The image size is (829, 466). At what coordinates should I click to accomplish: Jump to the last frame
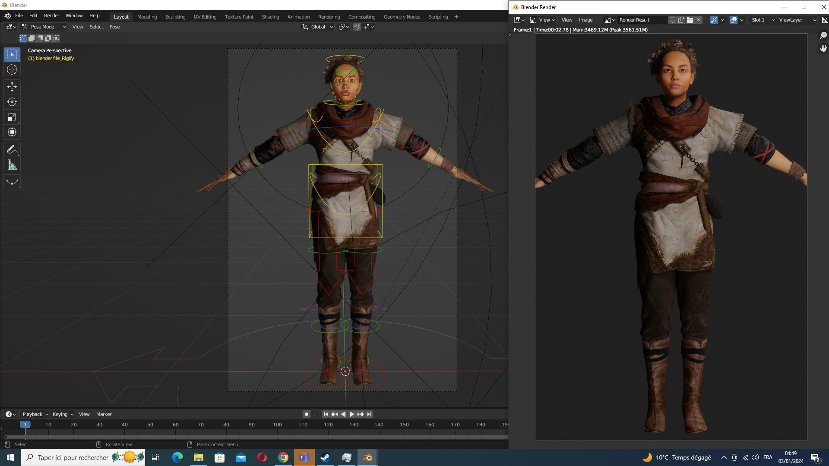[369, 414]
